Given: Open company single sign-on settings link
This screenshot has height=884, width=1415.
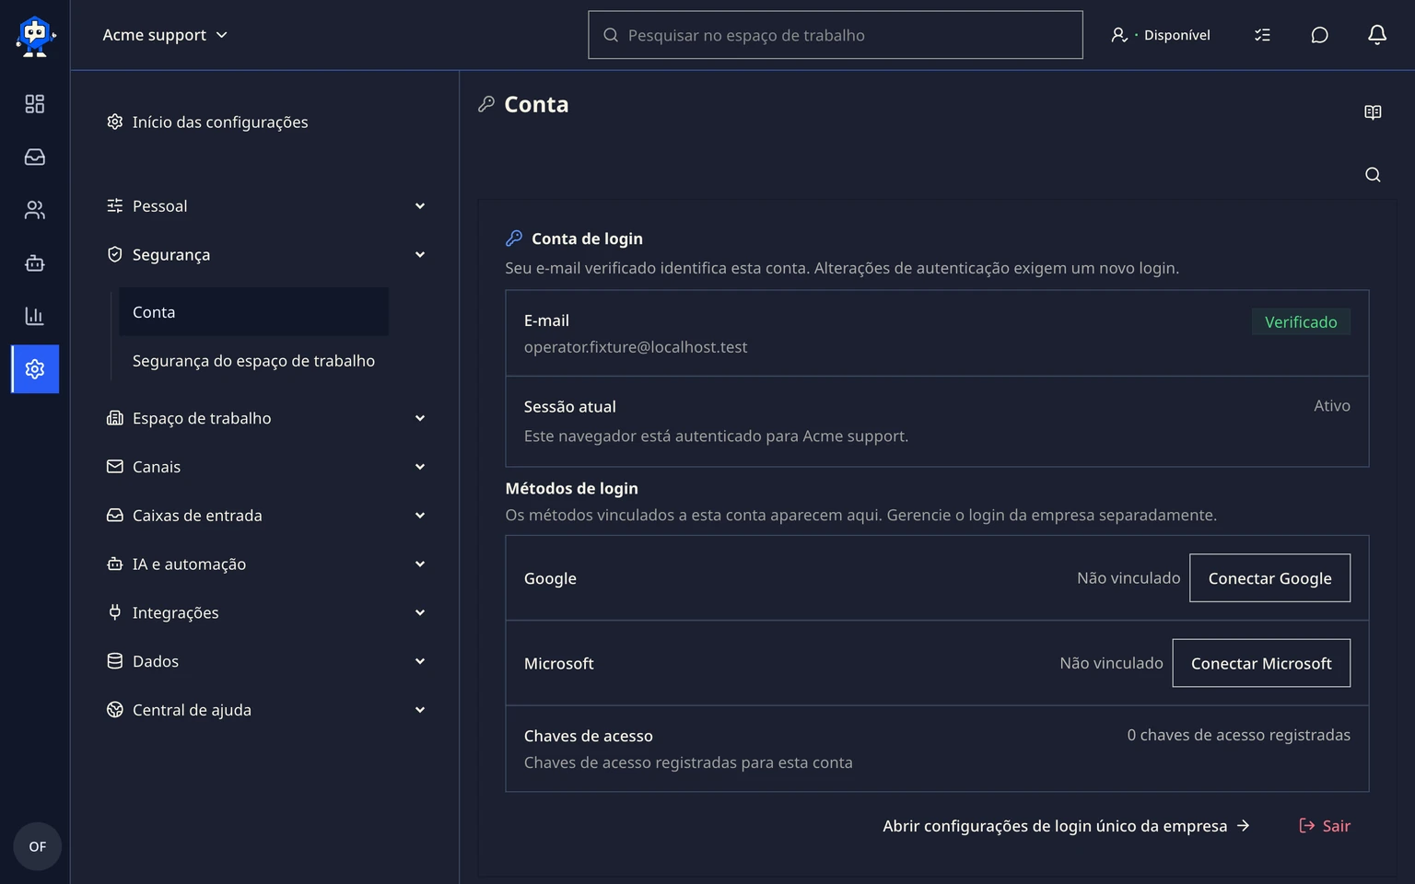Looking at the screenshot, I should click(1066, 826).
